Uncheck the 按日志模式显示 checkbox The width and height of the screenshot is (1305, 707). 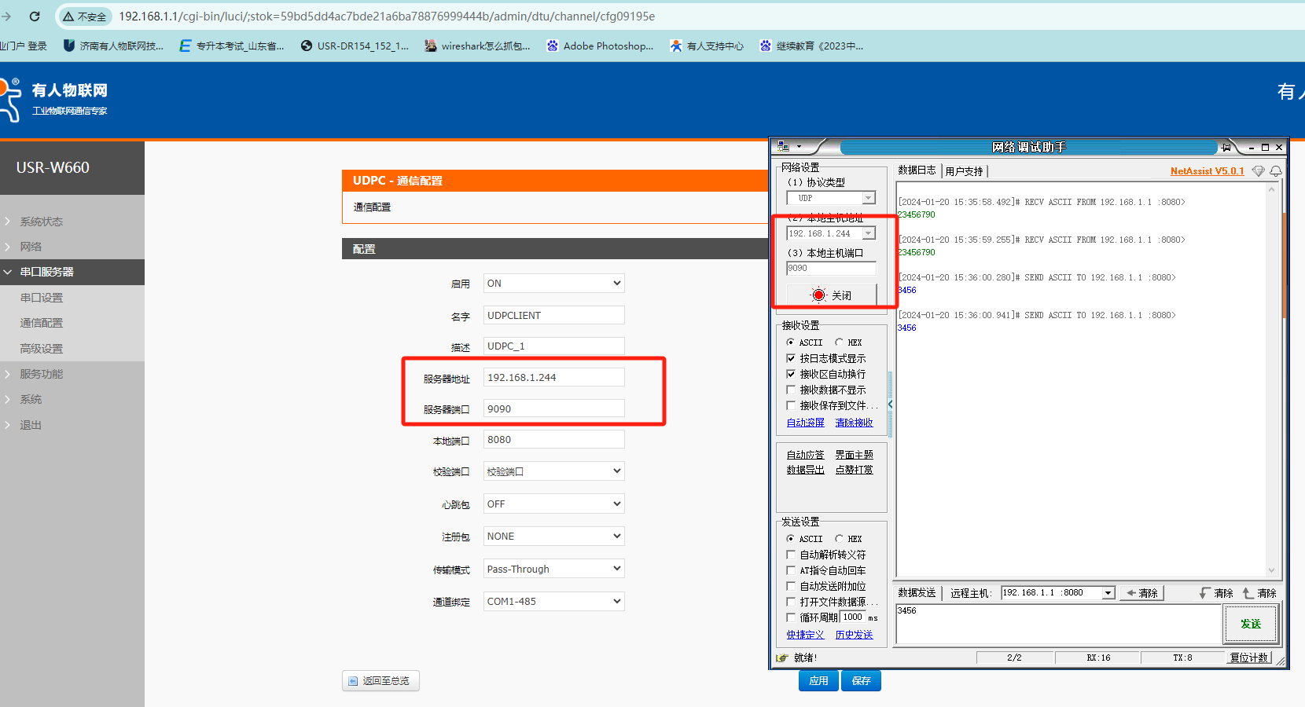(x=791, y=358)
